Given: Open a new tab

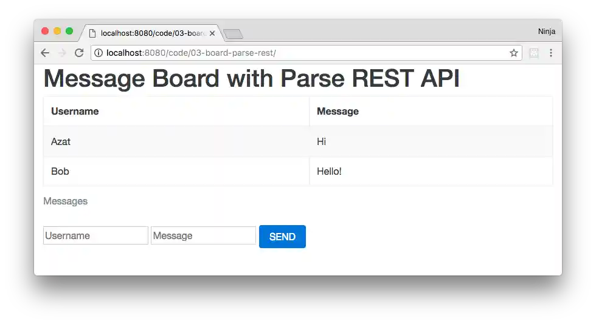Looking at the screenshot, I should click(x=233, y=34).
